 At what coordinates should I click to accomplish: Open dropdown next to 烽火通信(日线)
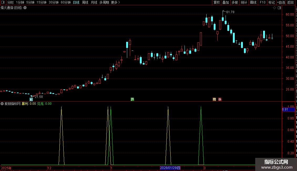[x=25, y=8]
